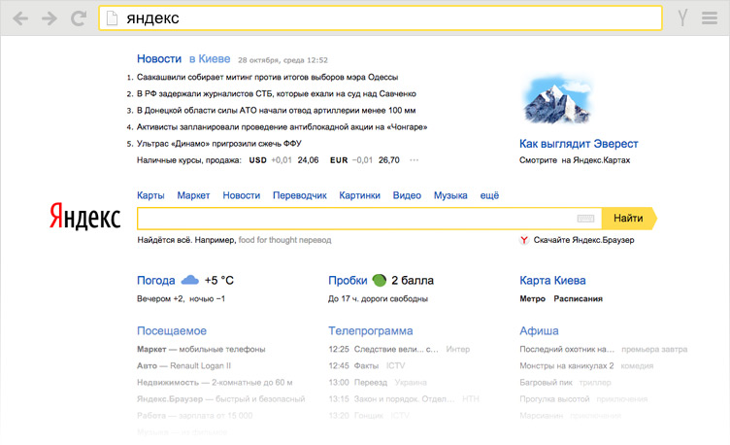Open the browser hamburger menu
Image resolution: width=730 pixels, height=445 pixels.
710,18
